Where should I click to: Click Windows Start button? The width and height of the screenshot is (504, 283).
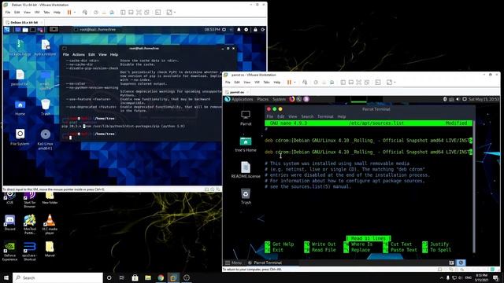(x=6, y=277)
